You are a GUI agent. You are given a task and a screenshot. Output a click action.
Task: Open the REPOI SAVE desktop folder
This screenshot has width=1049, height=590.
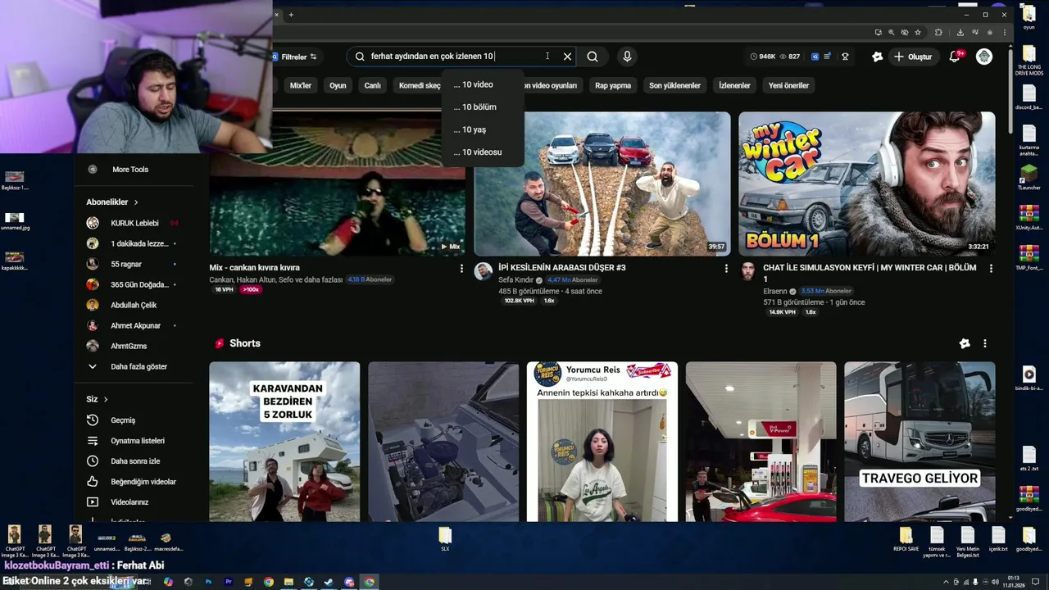pyautogui.click(x=906, y=539)
